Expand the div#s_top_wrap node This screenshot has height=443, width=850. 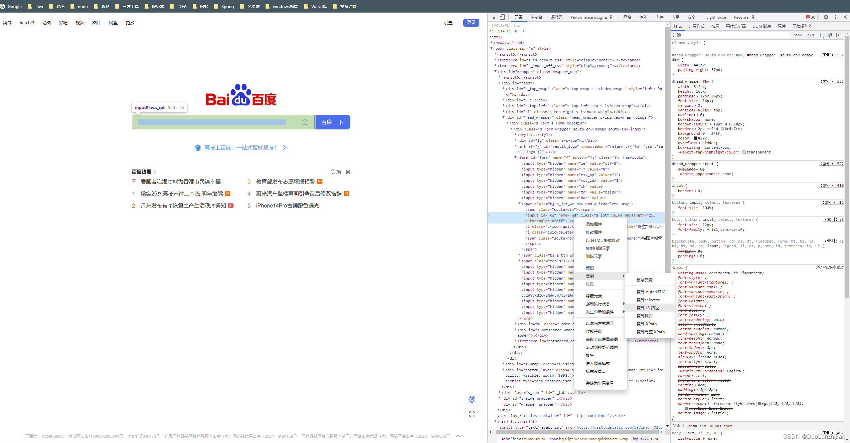[504, 89]
